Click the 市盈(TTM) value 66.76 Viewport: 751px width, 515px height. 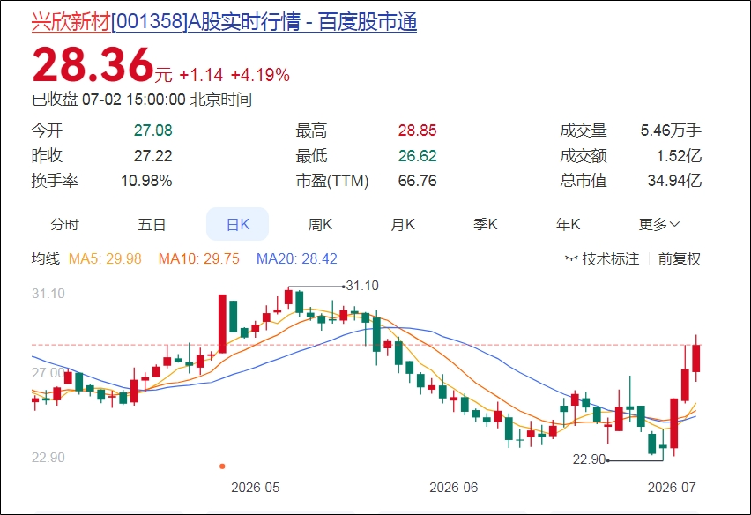tap(417, 181)
